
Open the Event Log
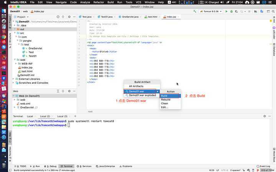[263, 166]
